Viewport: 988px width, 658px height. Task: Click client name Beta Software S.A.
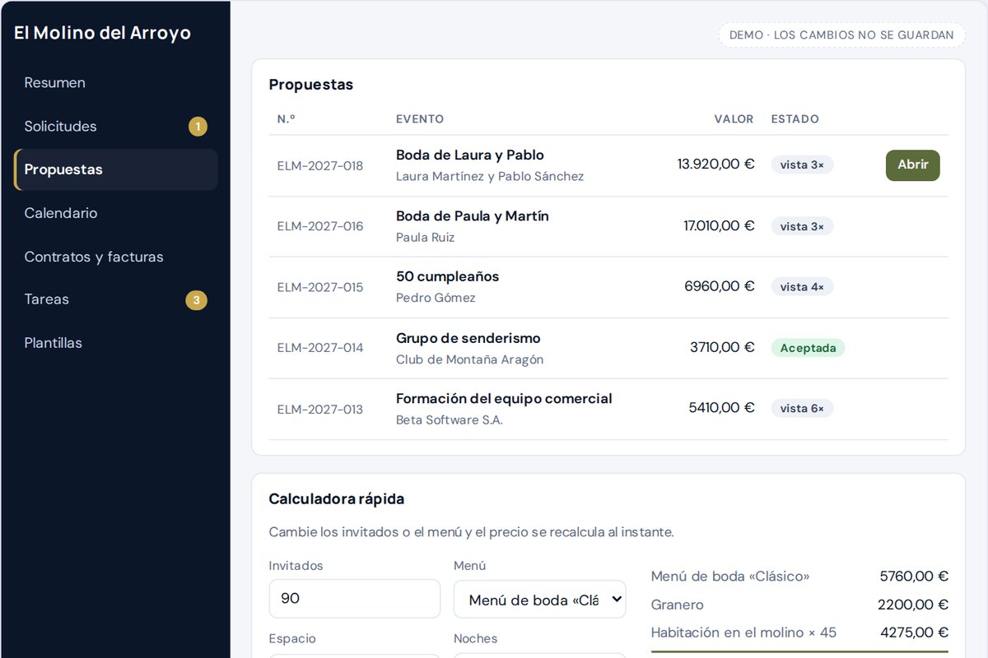(450, 420)
